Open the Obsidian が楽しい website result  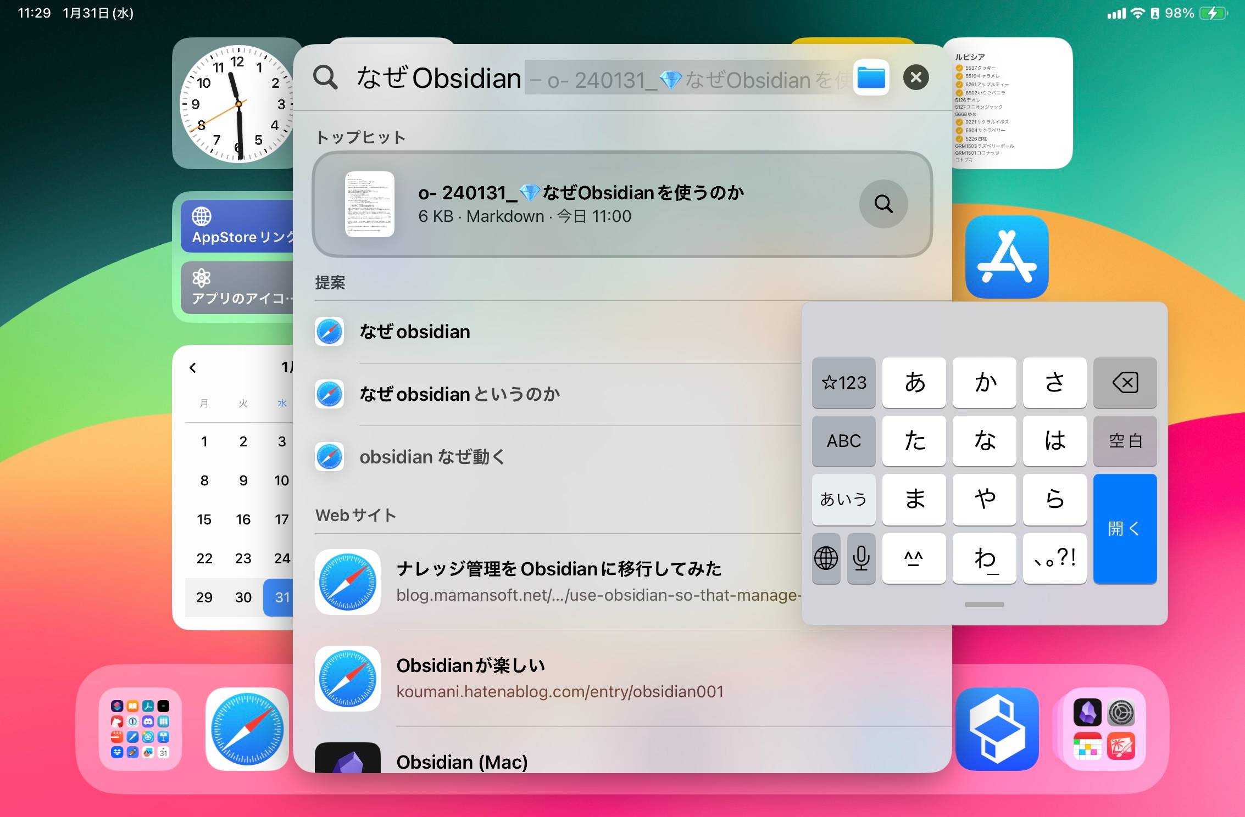pos(633,679)
